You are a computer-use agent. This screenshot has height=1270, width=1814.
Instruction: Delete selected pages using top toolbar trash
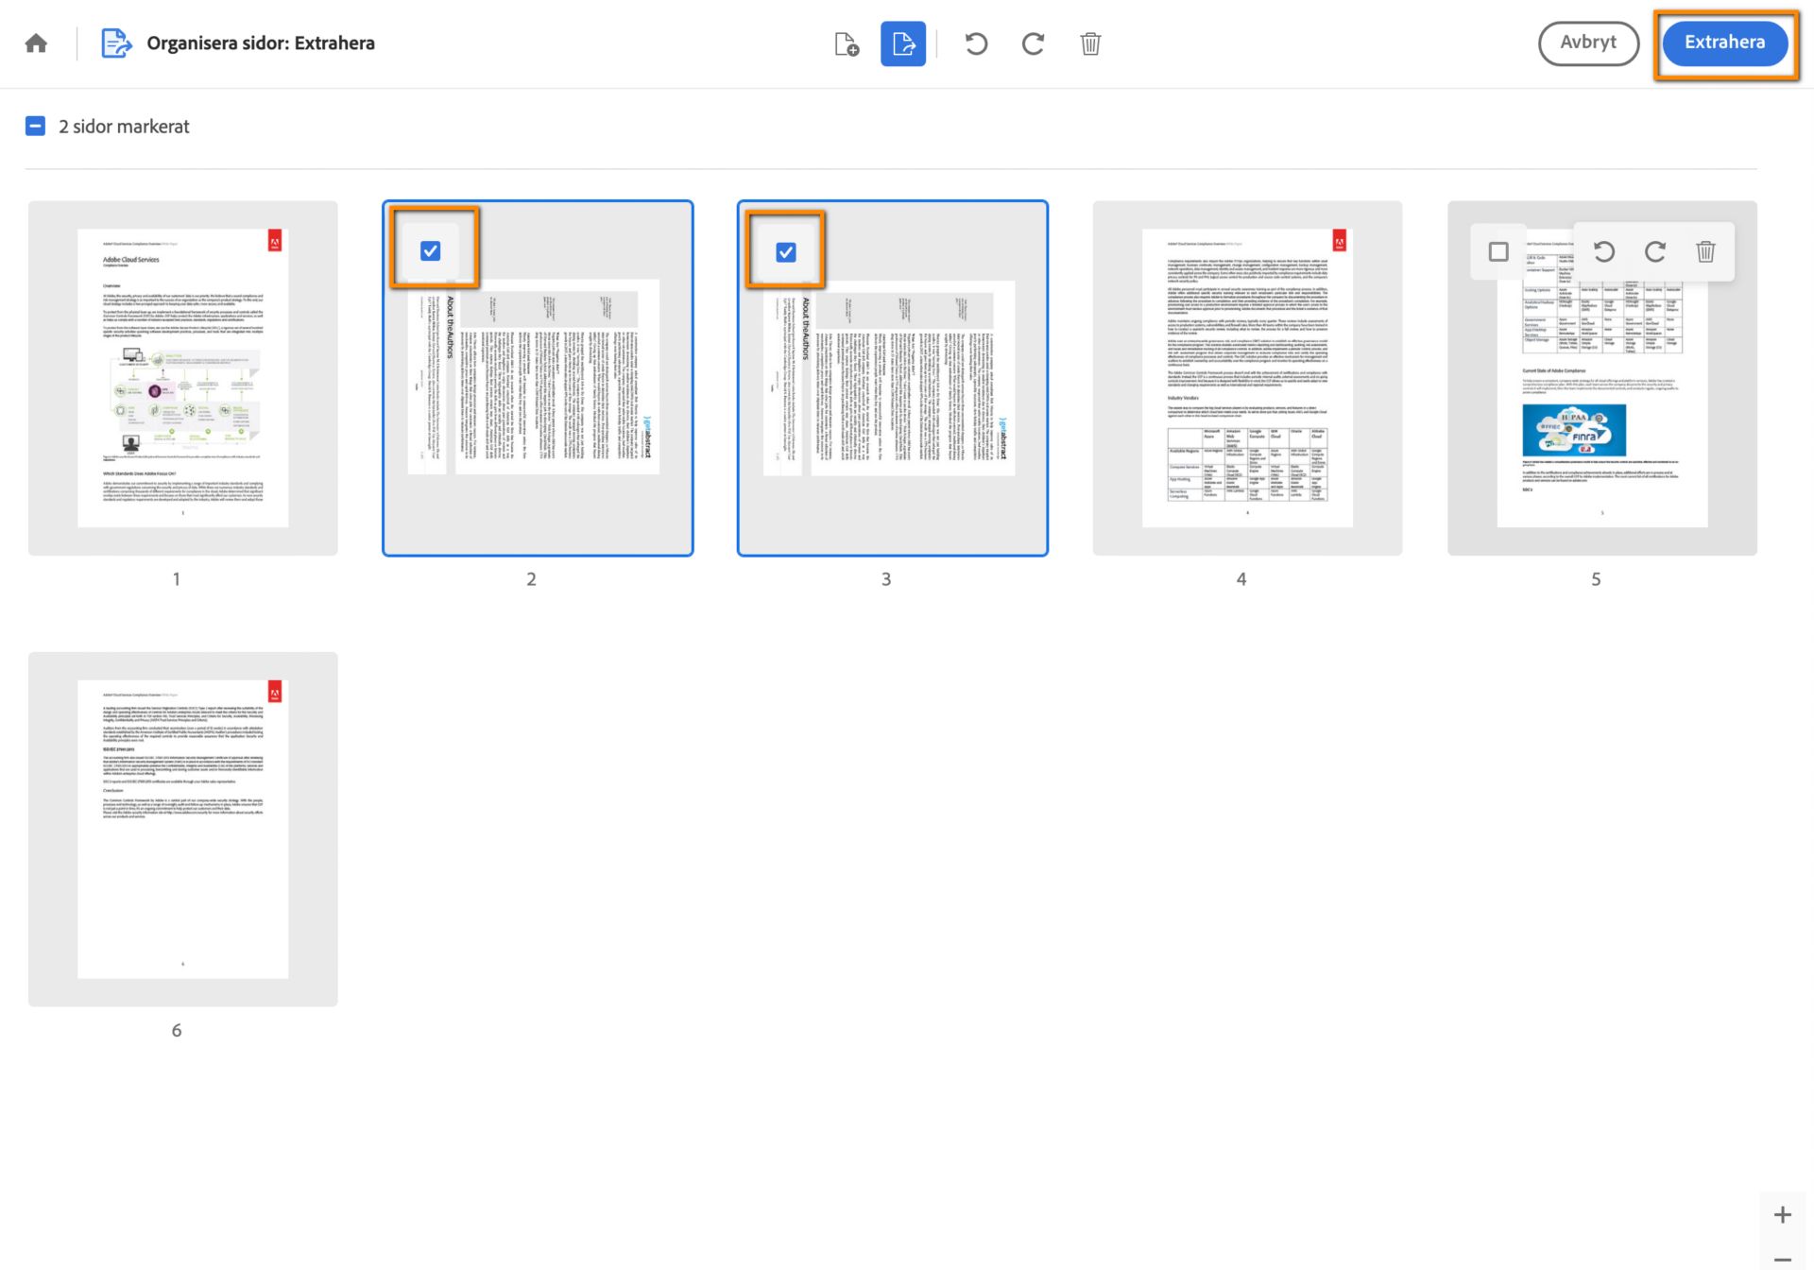tap(1090, 43)
